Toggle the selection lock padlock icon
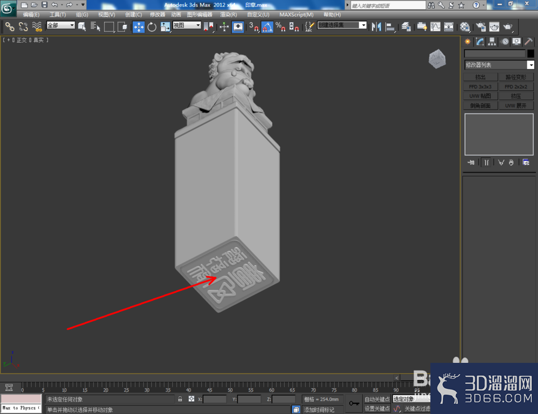Viewport: 538px width, 414px height. pos(180,399)
